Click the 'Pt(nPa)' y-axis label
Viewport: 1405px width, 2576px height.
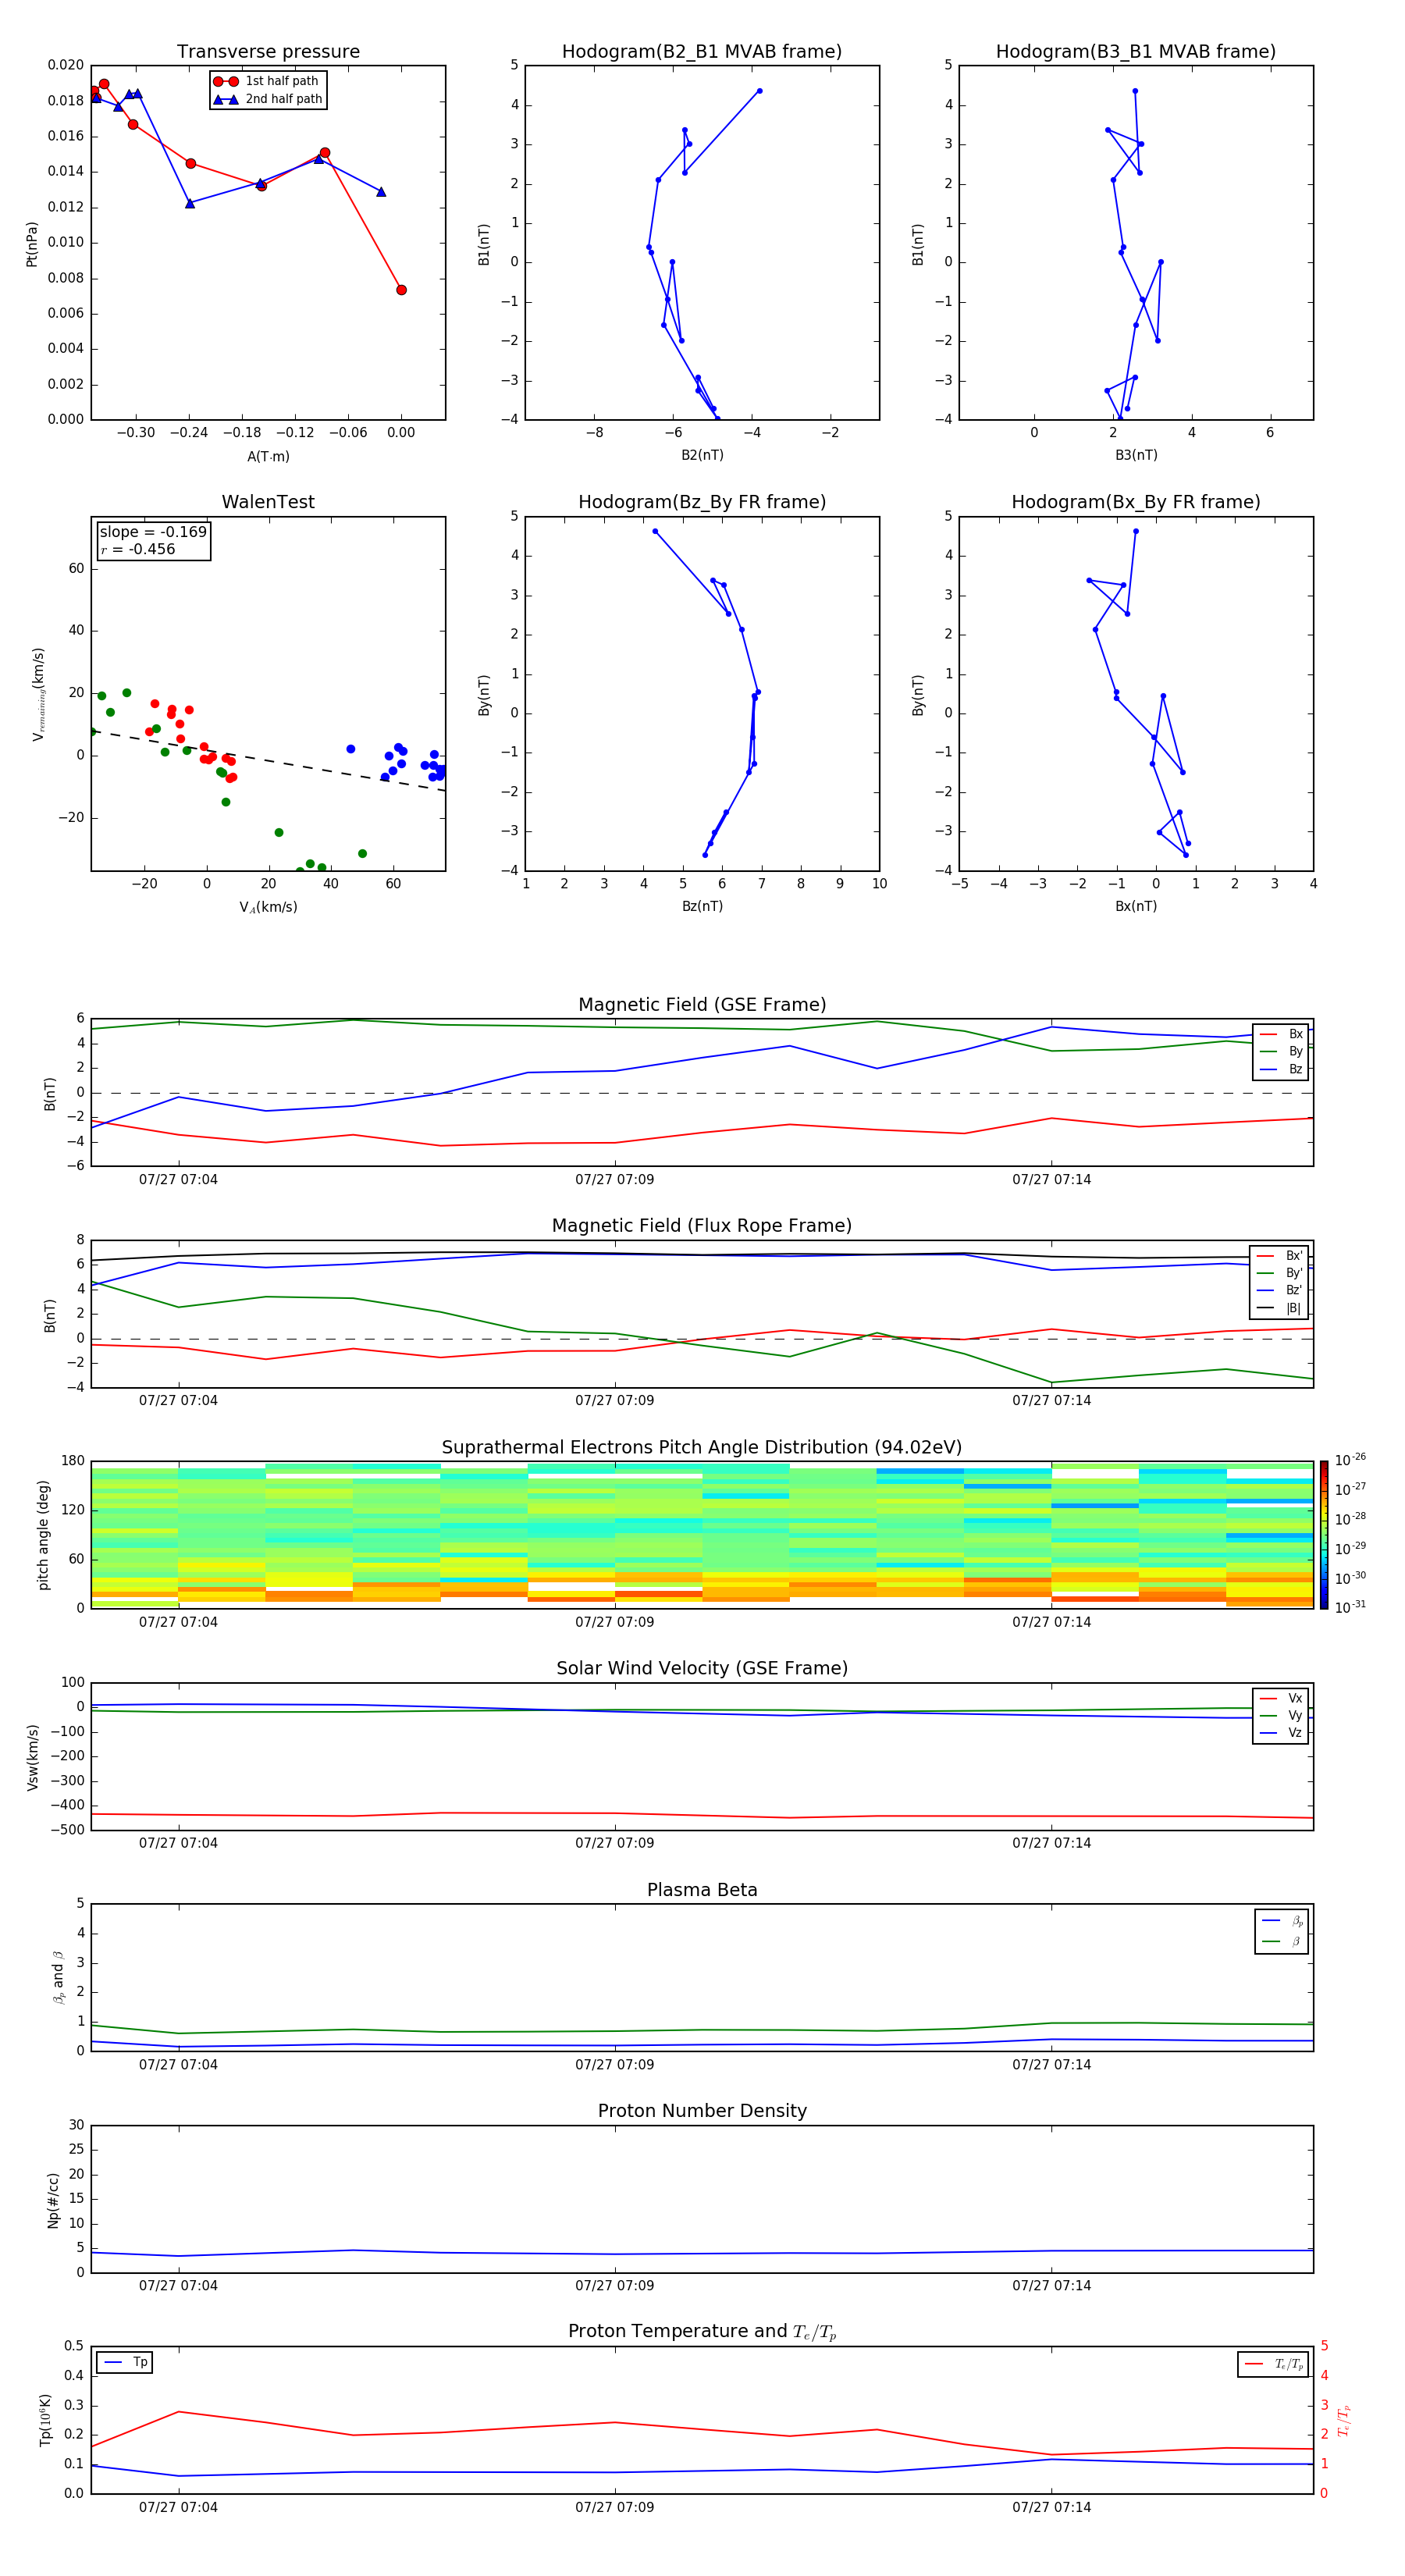pos(32,243)
